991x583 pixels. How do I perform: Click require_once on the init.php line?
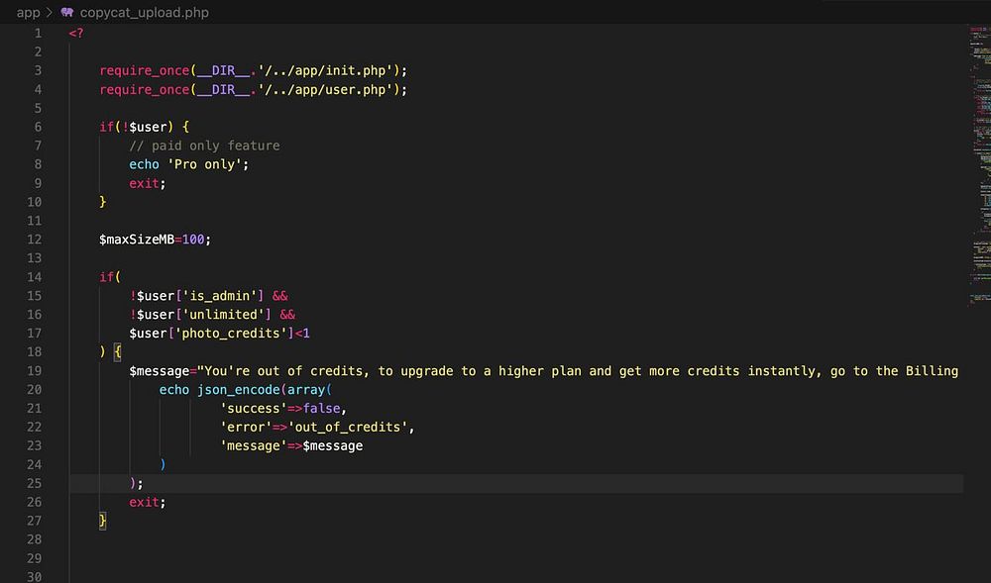[x=144, y=70]
